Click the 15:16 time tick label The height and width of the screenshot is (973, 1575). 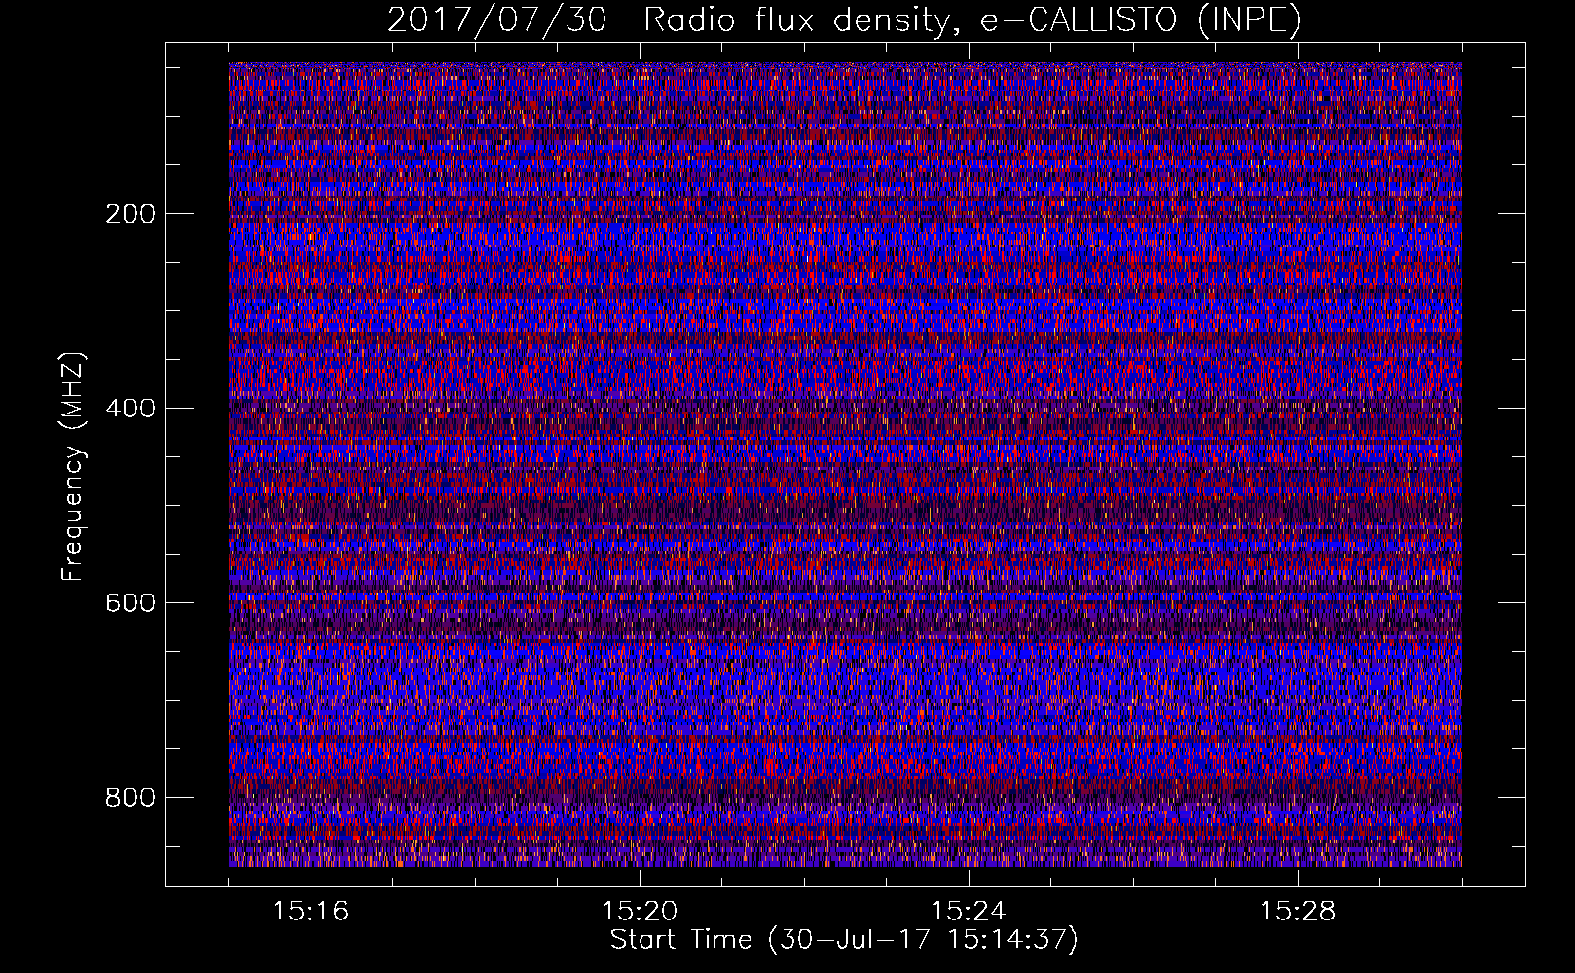[311, 912]
